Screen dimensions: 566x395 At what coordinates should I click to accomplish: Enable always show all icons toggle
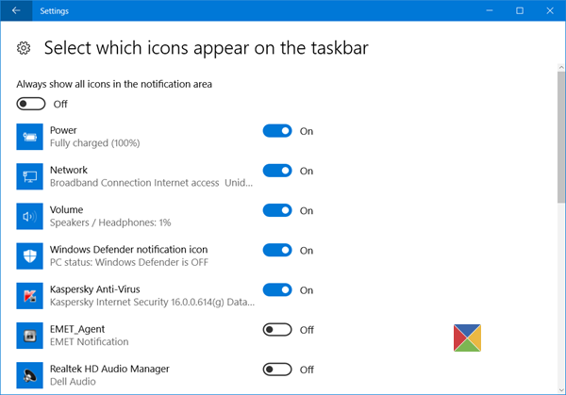(30, 104)
